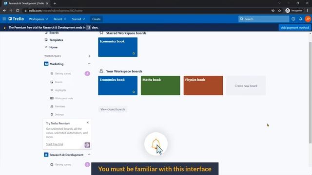Open the Recent dropdown
Image resolution: width=312 pixels, height=175 pixels.
click(59, 19)
